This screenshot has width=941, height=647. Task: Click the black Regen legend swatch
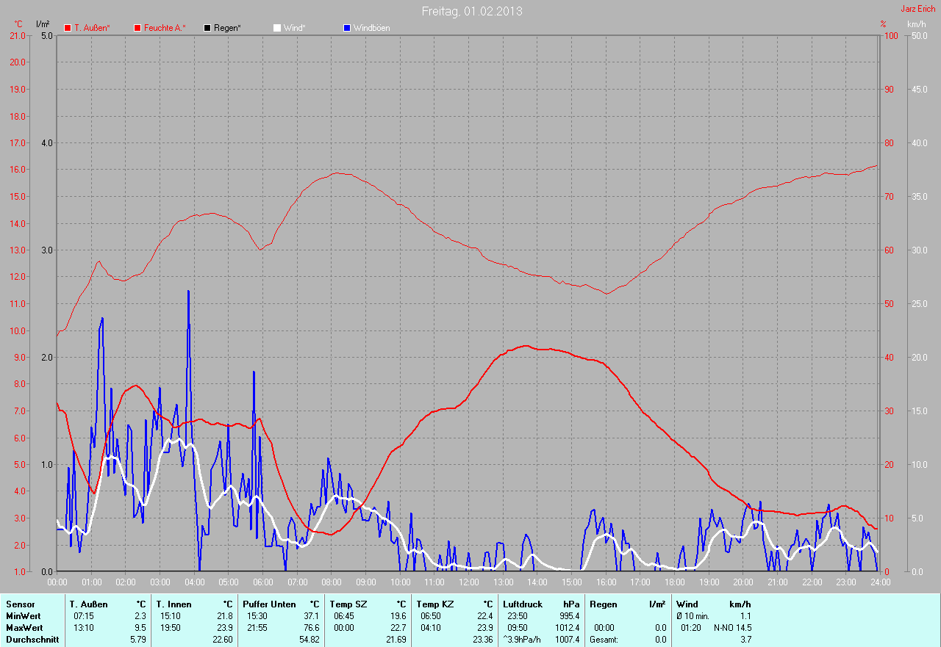(207, 28)
